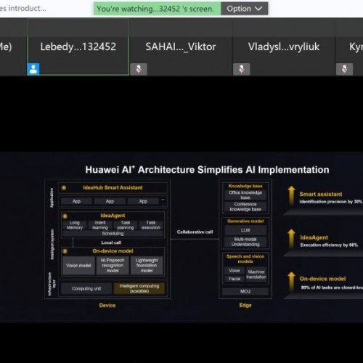Click 'On-device model' heading in Device diagram
Viewport: 363px width, 363px height.
[113, 251]
